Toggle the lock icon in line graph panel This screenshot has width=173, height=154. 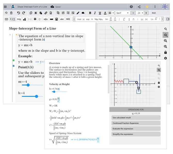(165, 52)
